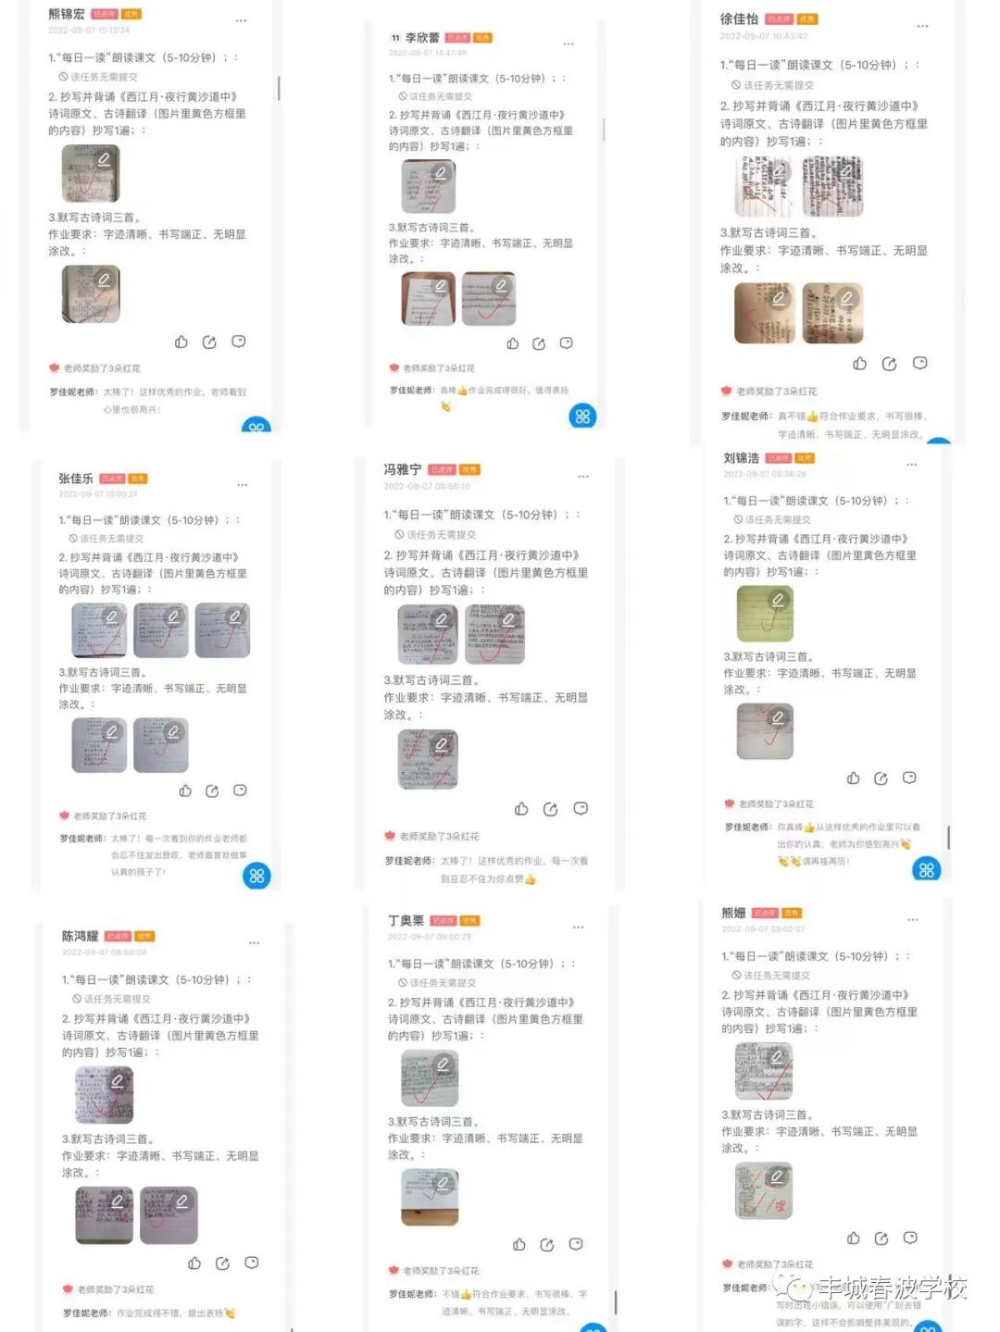Image resolution: width=1000 pixels, height=1332 pixels.
Task: Open the three-dot menu on 熊姗's card
Action: pos(912,920)
